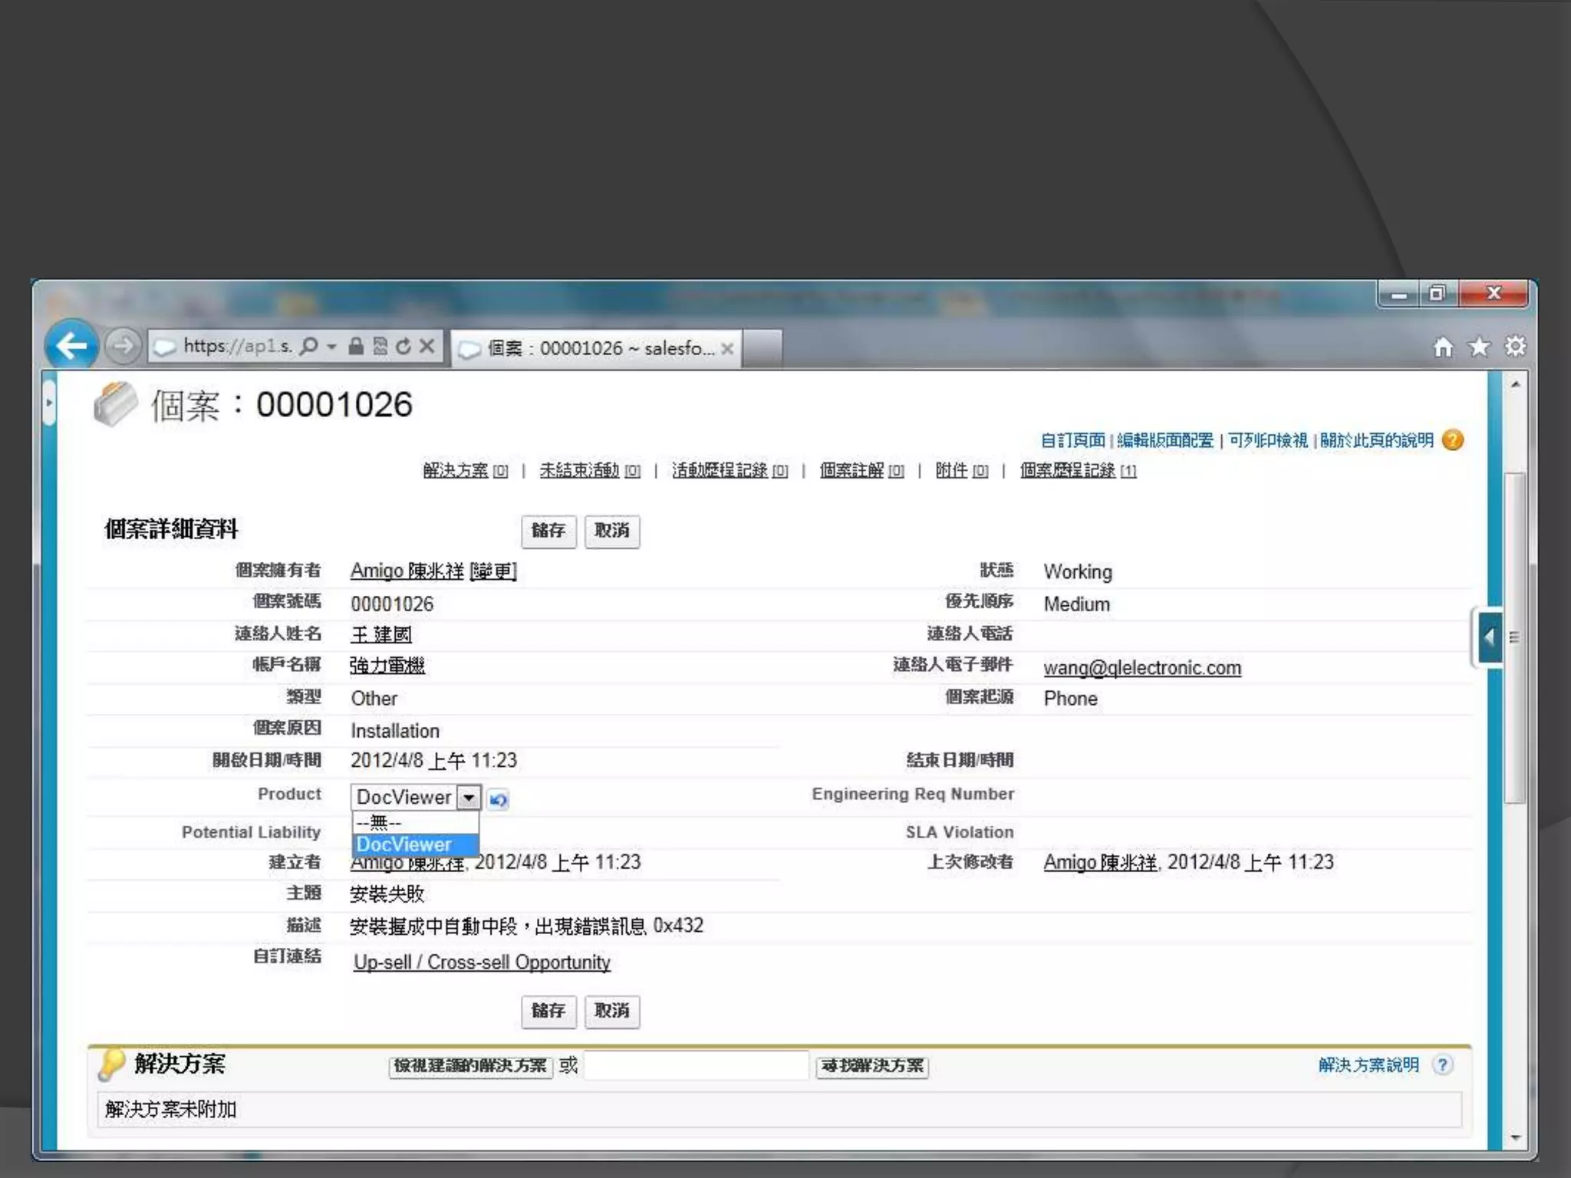Open the Up-sell / Cross-sell Opportunity link
Image resolution: width=1571 pixels, height=1178 pixels.
pos(482,962)
